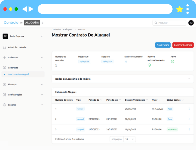
Task: Open the three-dot browser menu
Action: [x=188, y=9]
